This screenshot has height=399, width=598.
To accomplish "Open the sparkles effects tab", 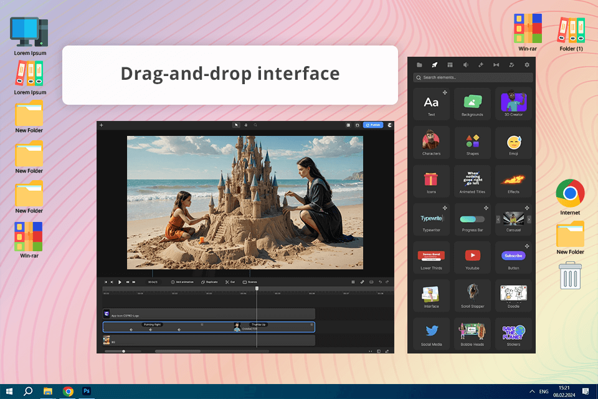I will pos(480,65).
